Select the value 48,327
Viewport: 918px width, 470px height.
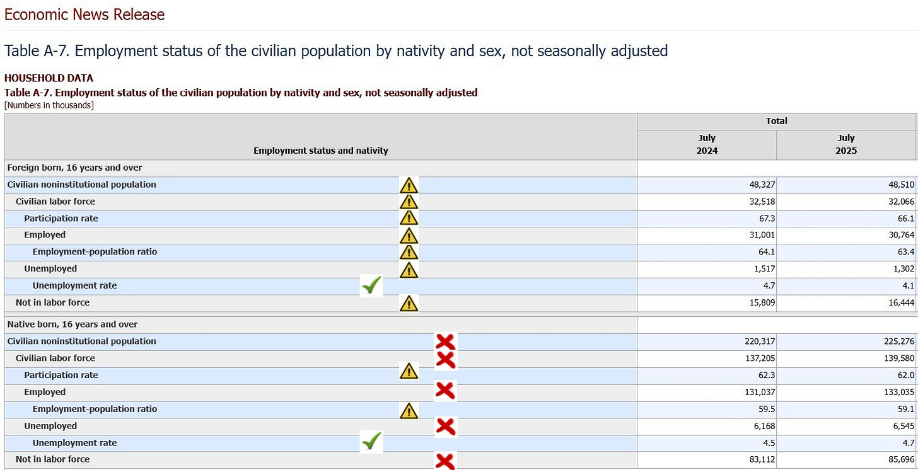coord(762,185)
